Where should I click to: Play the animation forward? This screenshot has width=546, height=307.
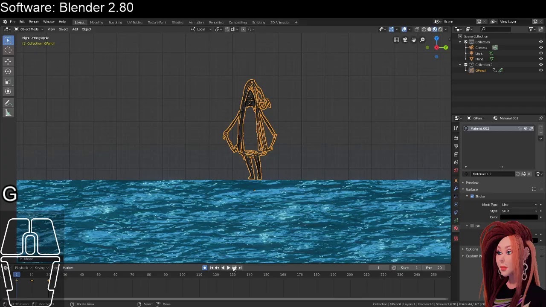click(x=228, y=268)
